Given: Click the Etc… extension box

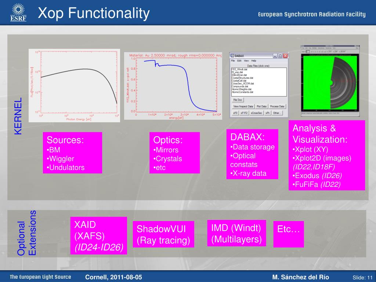Looking at the screenshot, I should [x=289, y=234].
